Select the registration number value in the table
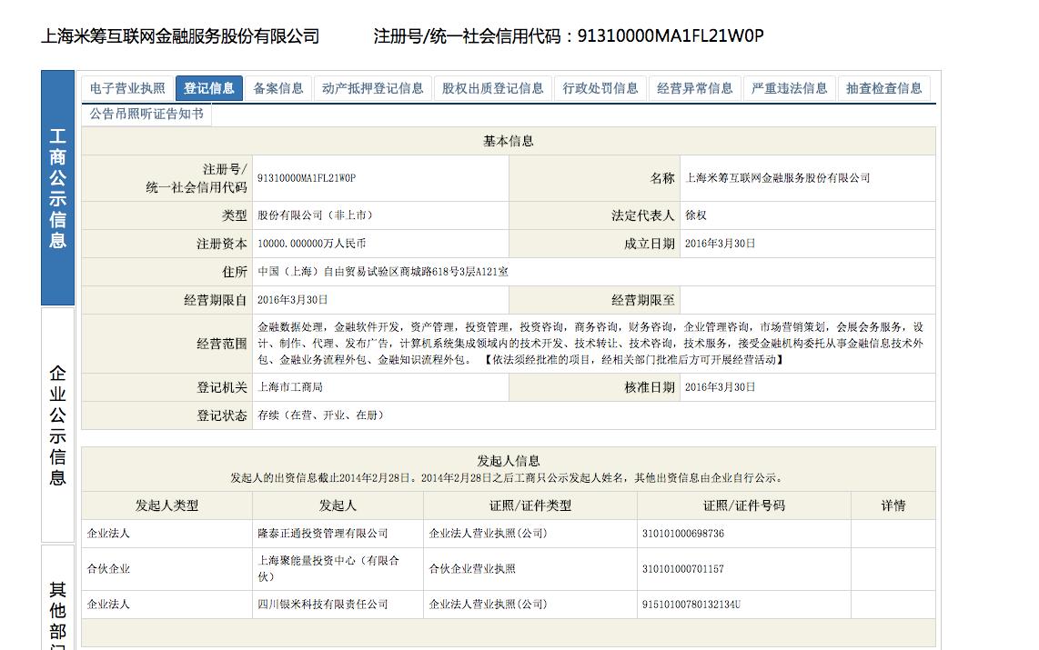Viewport: 1039px width, 650px height. point(306,178)
